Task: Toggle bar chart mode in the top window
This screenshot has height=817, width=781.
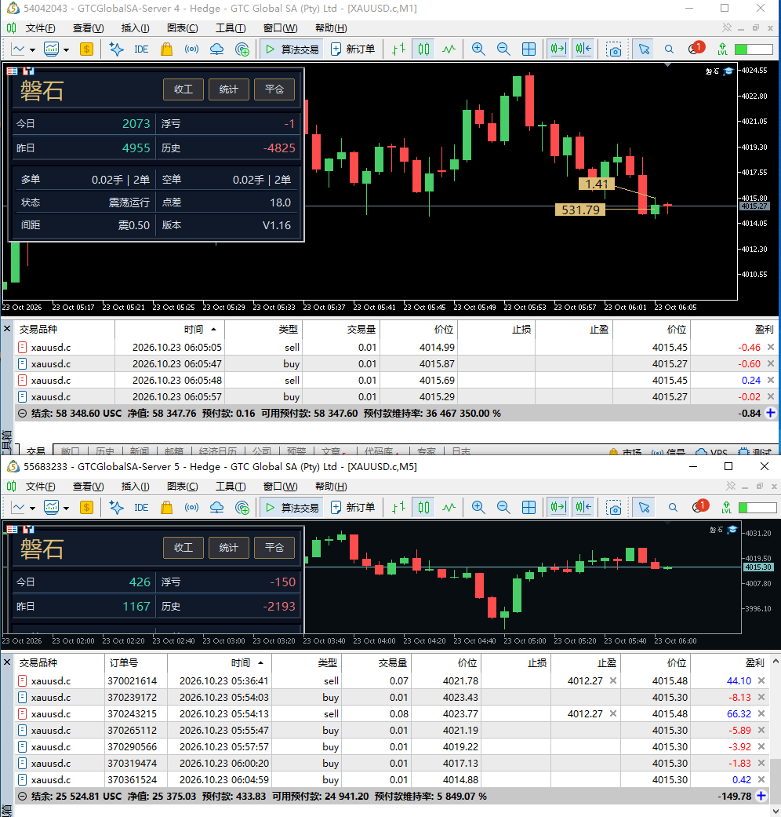Action: coord(399,49)
